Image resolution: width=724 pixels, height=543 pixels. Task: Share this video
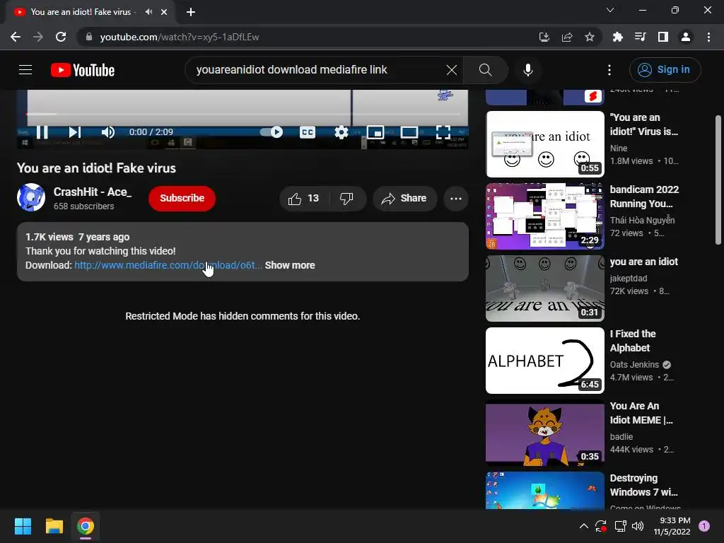(x=404, y=199)
